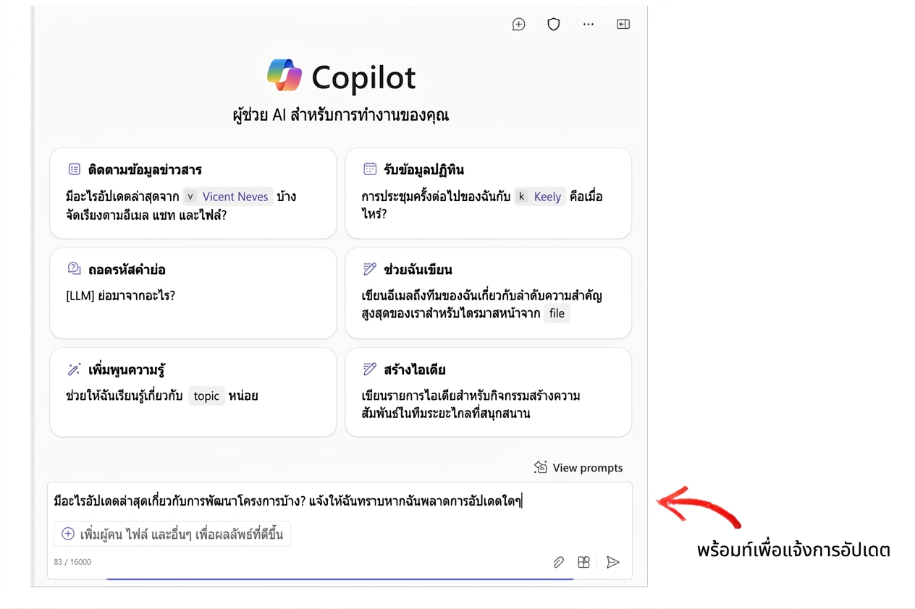
Task: Open the shield protection icon
Action: [554, 25]
